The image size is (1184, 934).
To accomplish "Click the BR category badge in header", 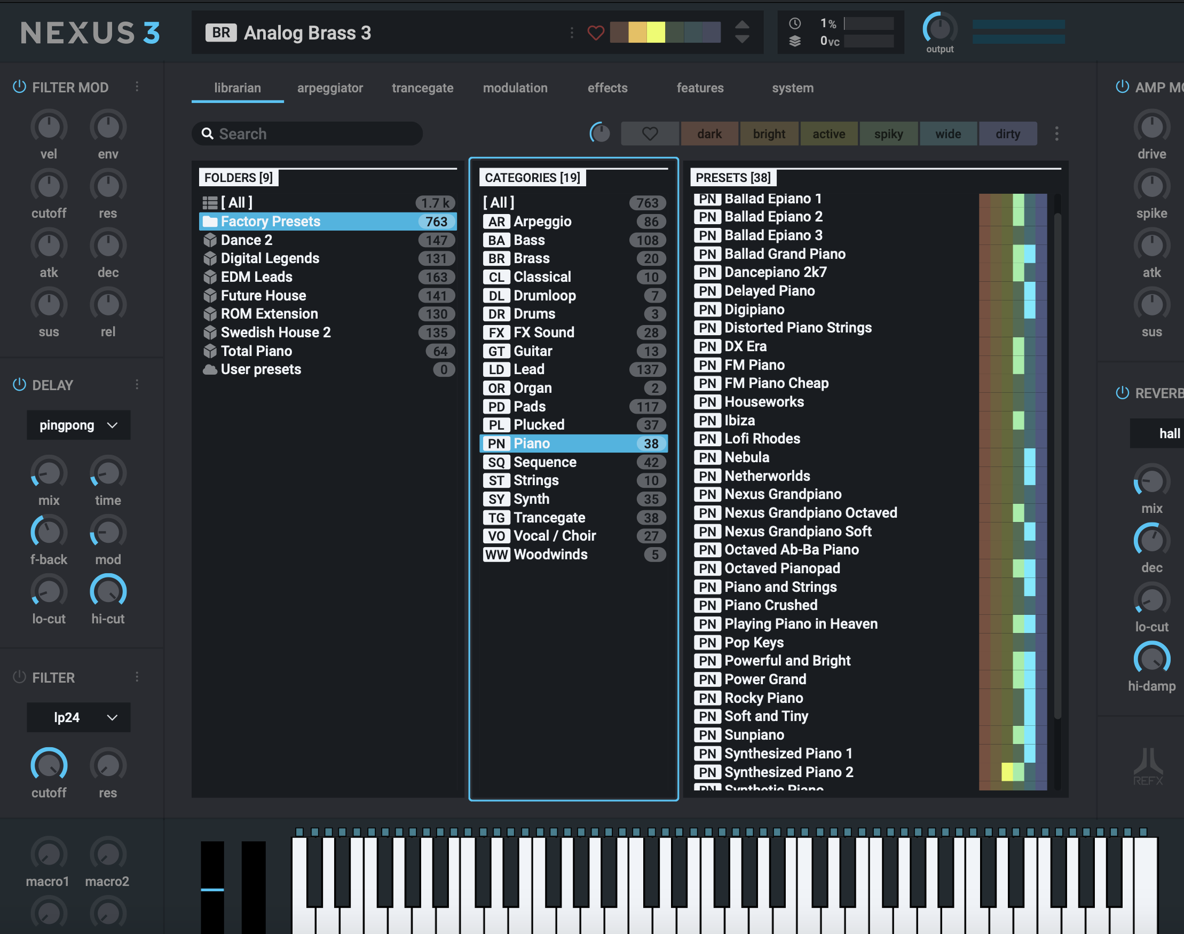I will (221, 33).
